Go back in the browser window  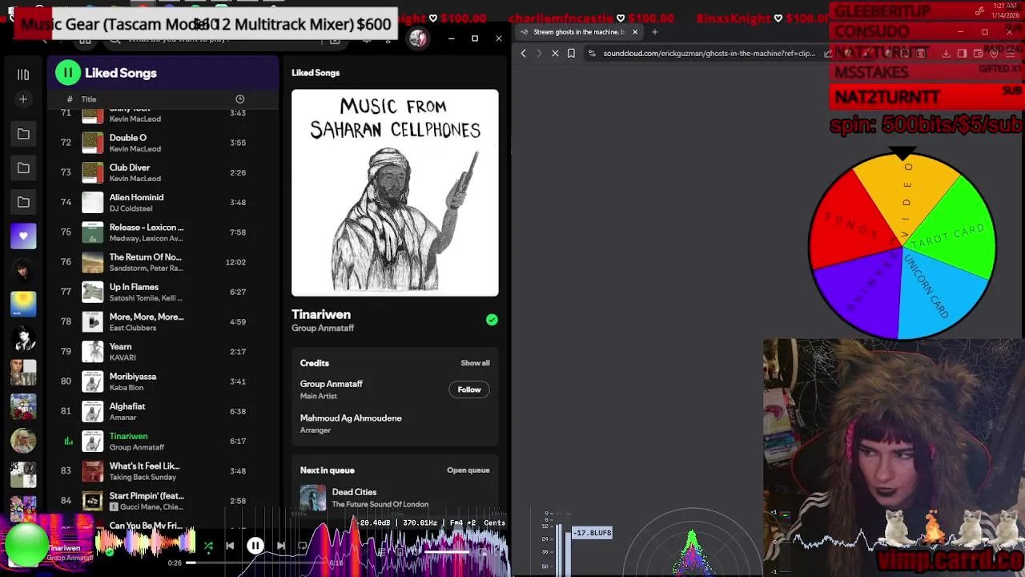click(x=524, y=54)
